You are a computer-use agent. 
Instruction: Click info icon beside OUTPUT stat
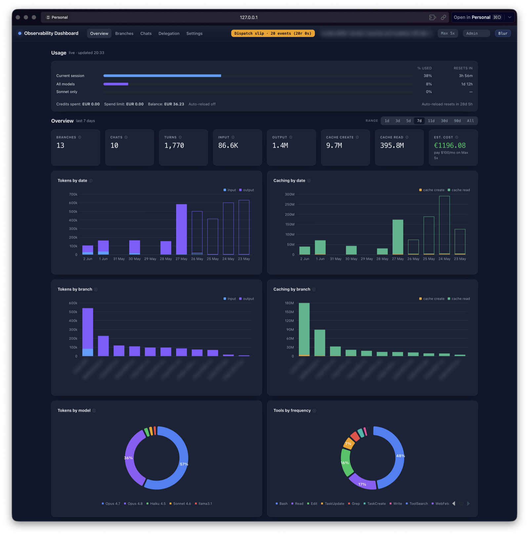click(x=291, y=137)
